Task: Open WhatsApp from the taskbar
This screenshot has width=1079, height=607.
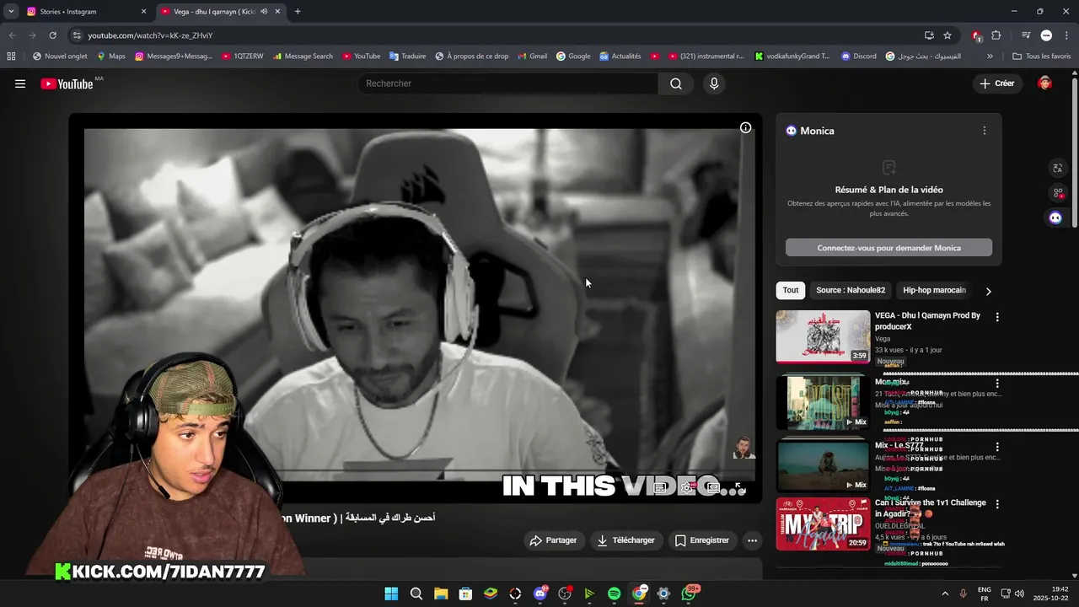Action: [689, 594]
